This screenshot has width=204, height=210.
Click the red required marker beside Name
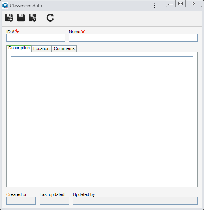pyautogui.click(x=83, y=31)
